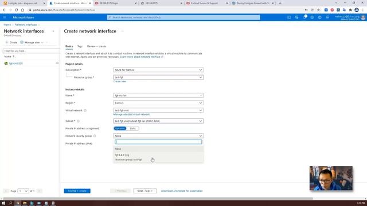Open the notifications bell
The height and width of the screenshot is (206, 367).
(x=304, y=17)
